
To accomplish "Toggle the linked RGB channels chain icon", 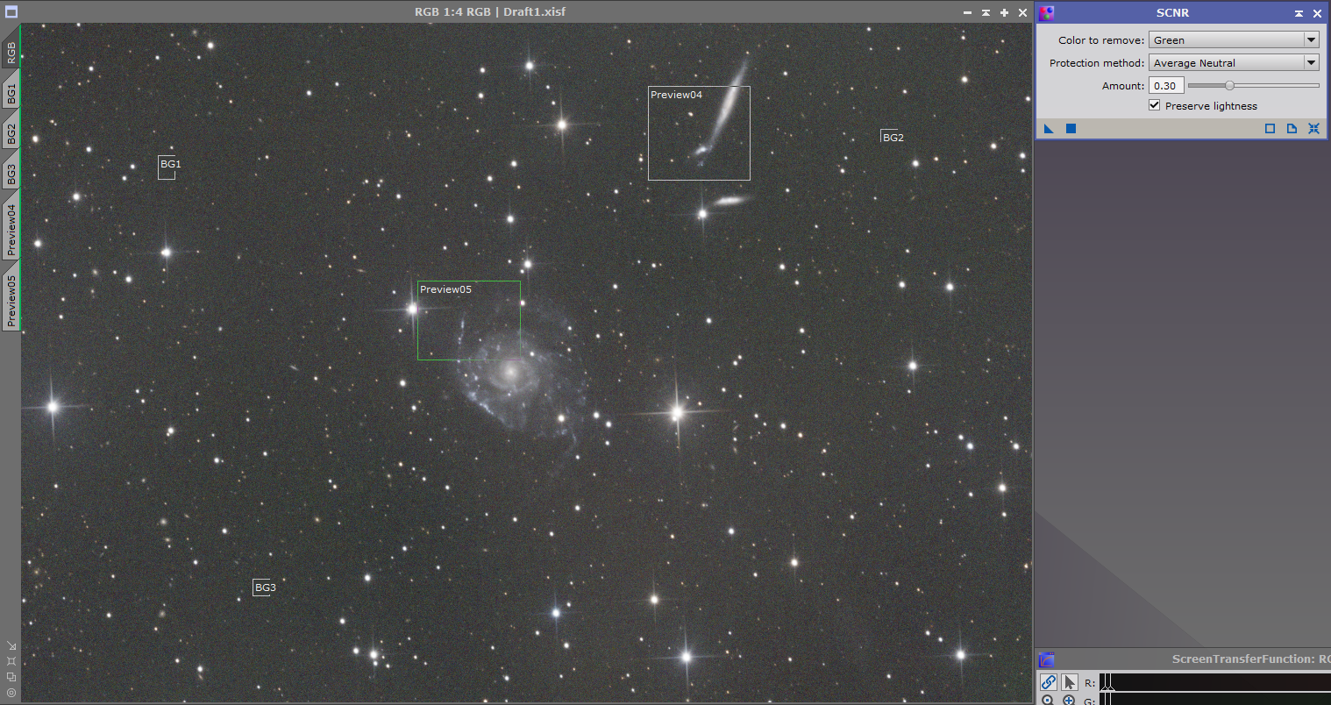I will (1049, 682).
